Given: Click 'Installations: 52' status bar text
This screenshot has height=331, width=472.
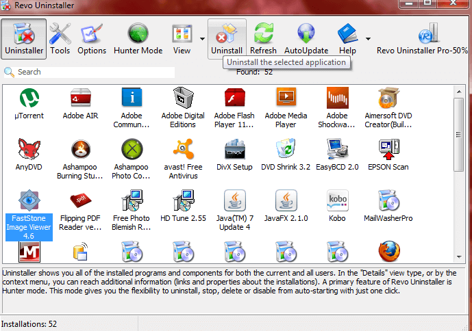Looking at the screenshot, I should coord(29,324).
